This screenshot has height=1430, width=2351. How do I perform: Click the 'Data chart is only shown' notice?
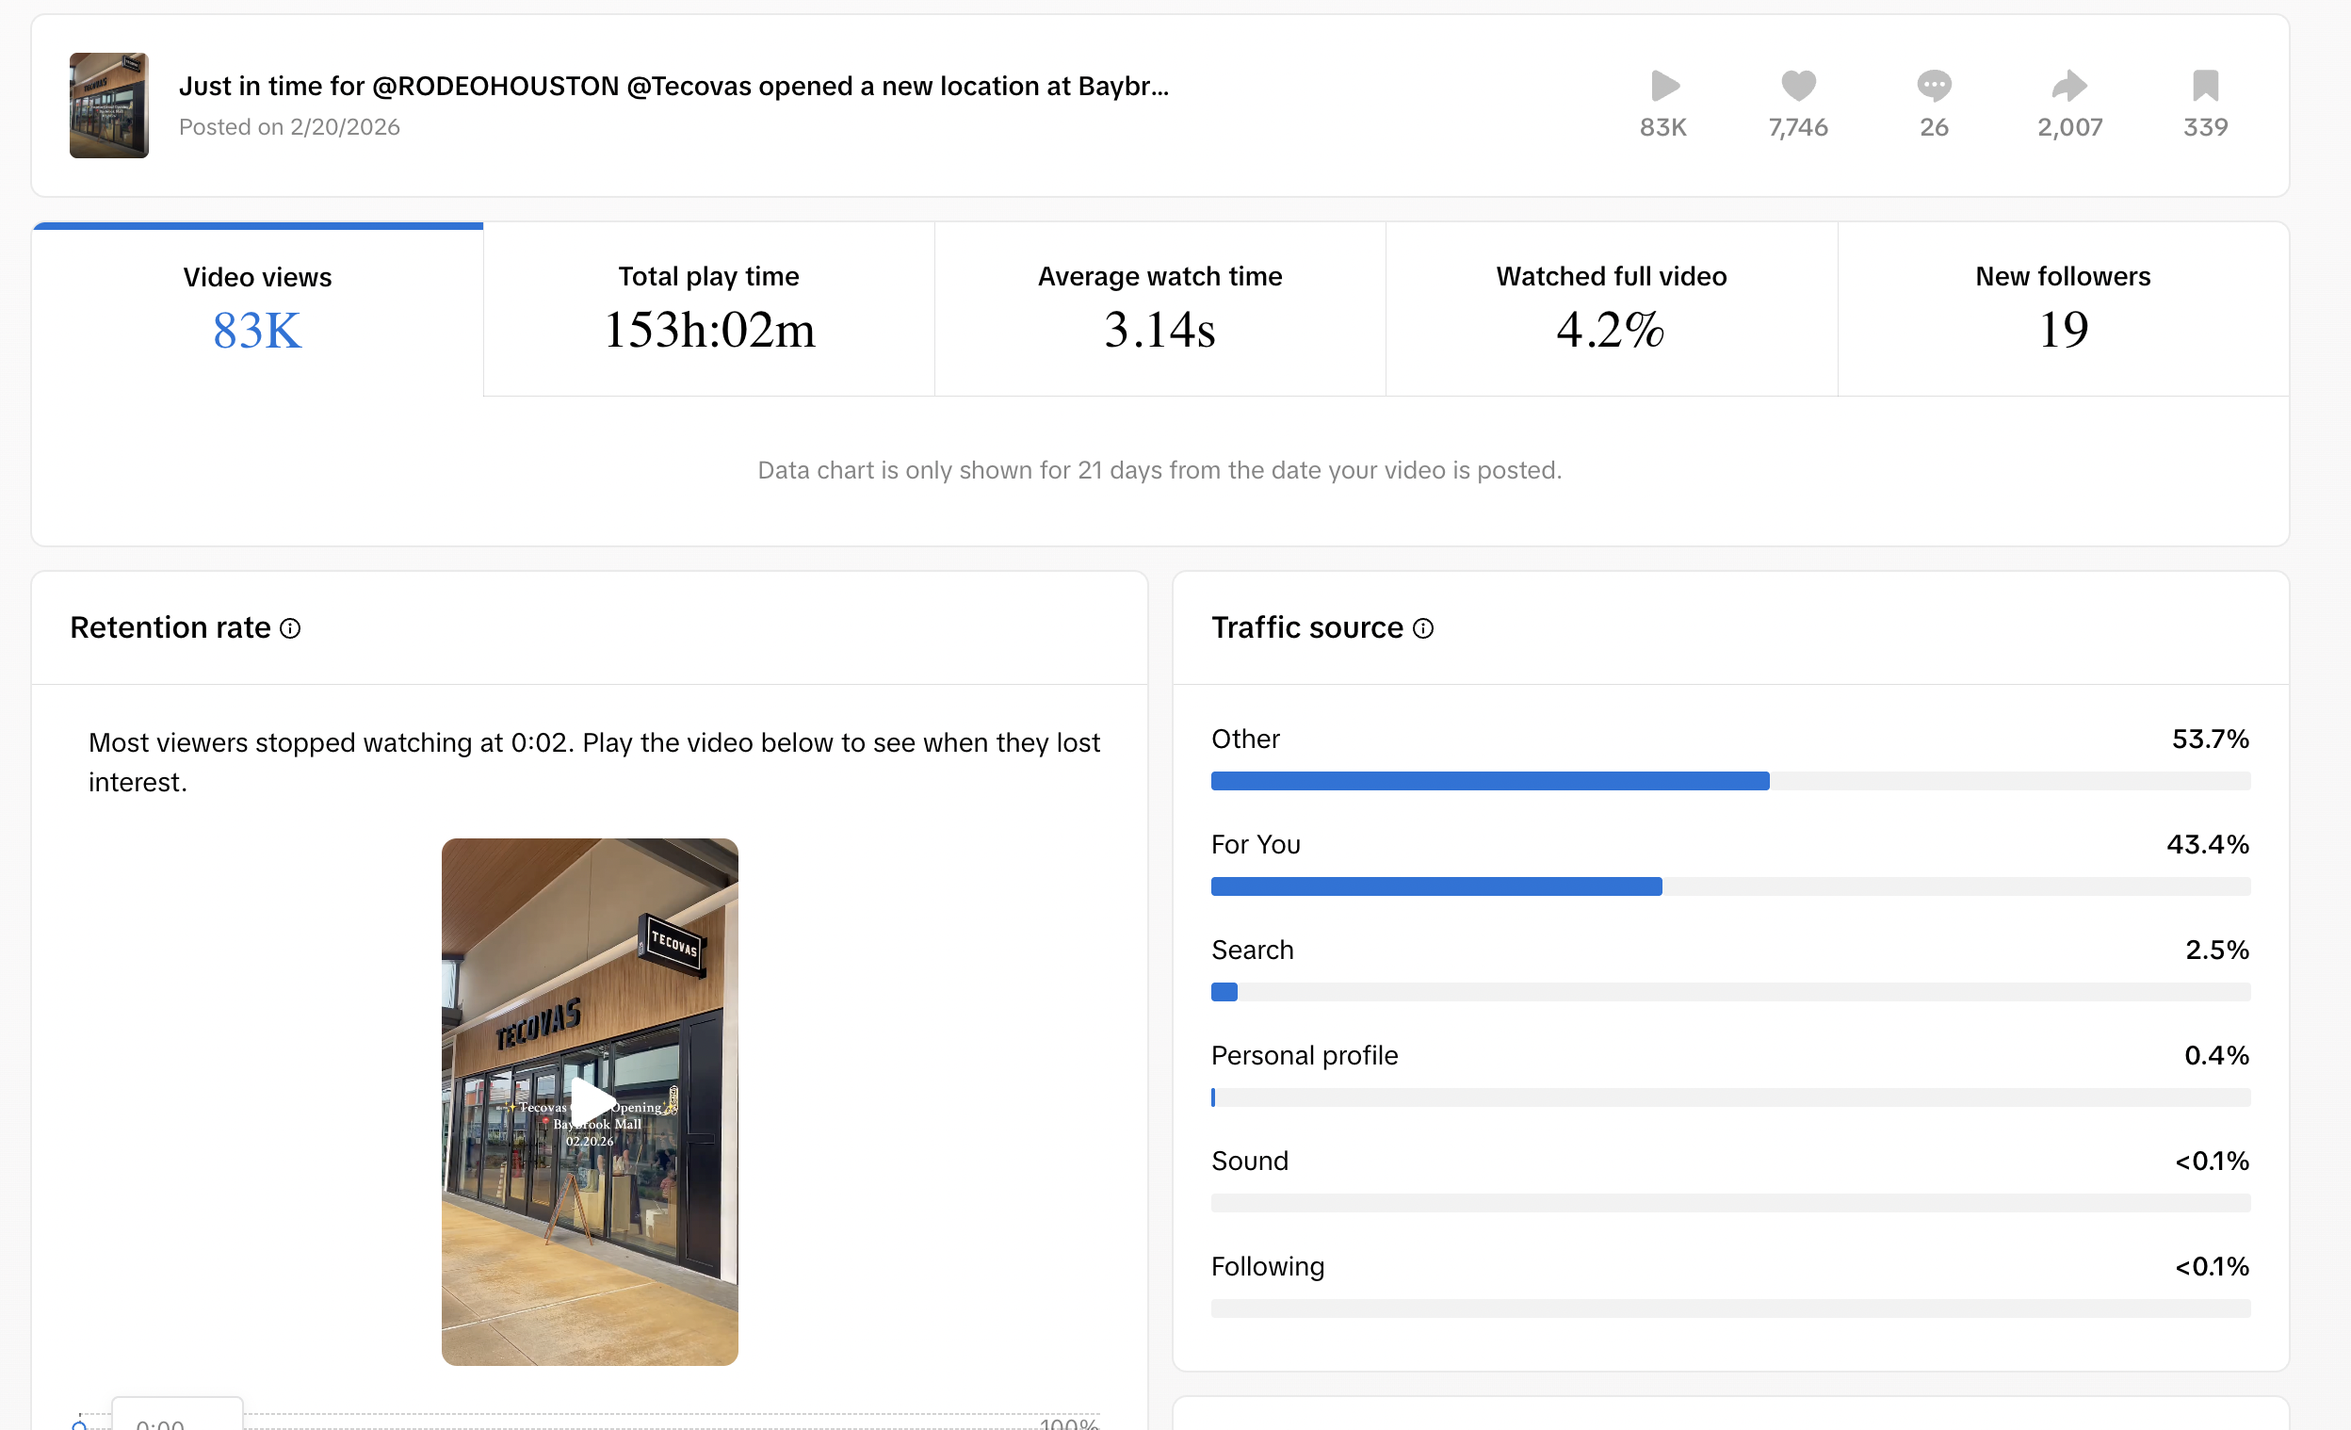(1159, 470)
